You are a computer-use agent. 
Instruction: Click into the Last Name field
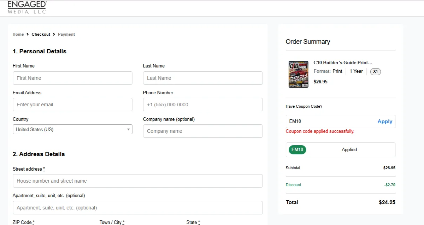202,78
